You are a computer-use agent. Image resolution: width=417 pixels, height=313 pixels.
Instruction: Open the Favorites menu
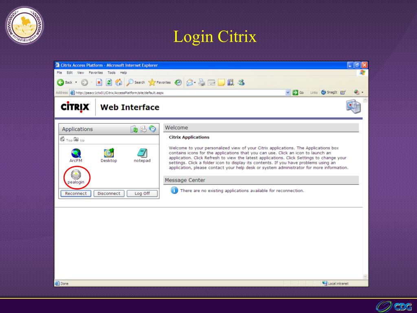tap(96, 73)
